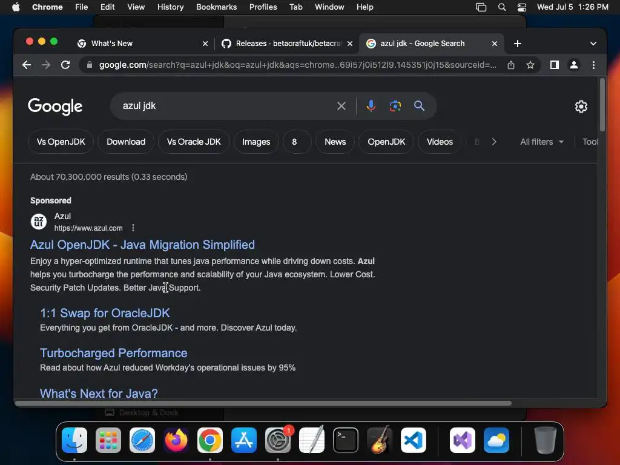Show more filter chips with the arrow

[494, 142]
